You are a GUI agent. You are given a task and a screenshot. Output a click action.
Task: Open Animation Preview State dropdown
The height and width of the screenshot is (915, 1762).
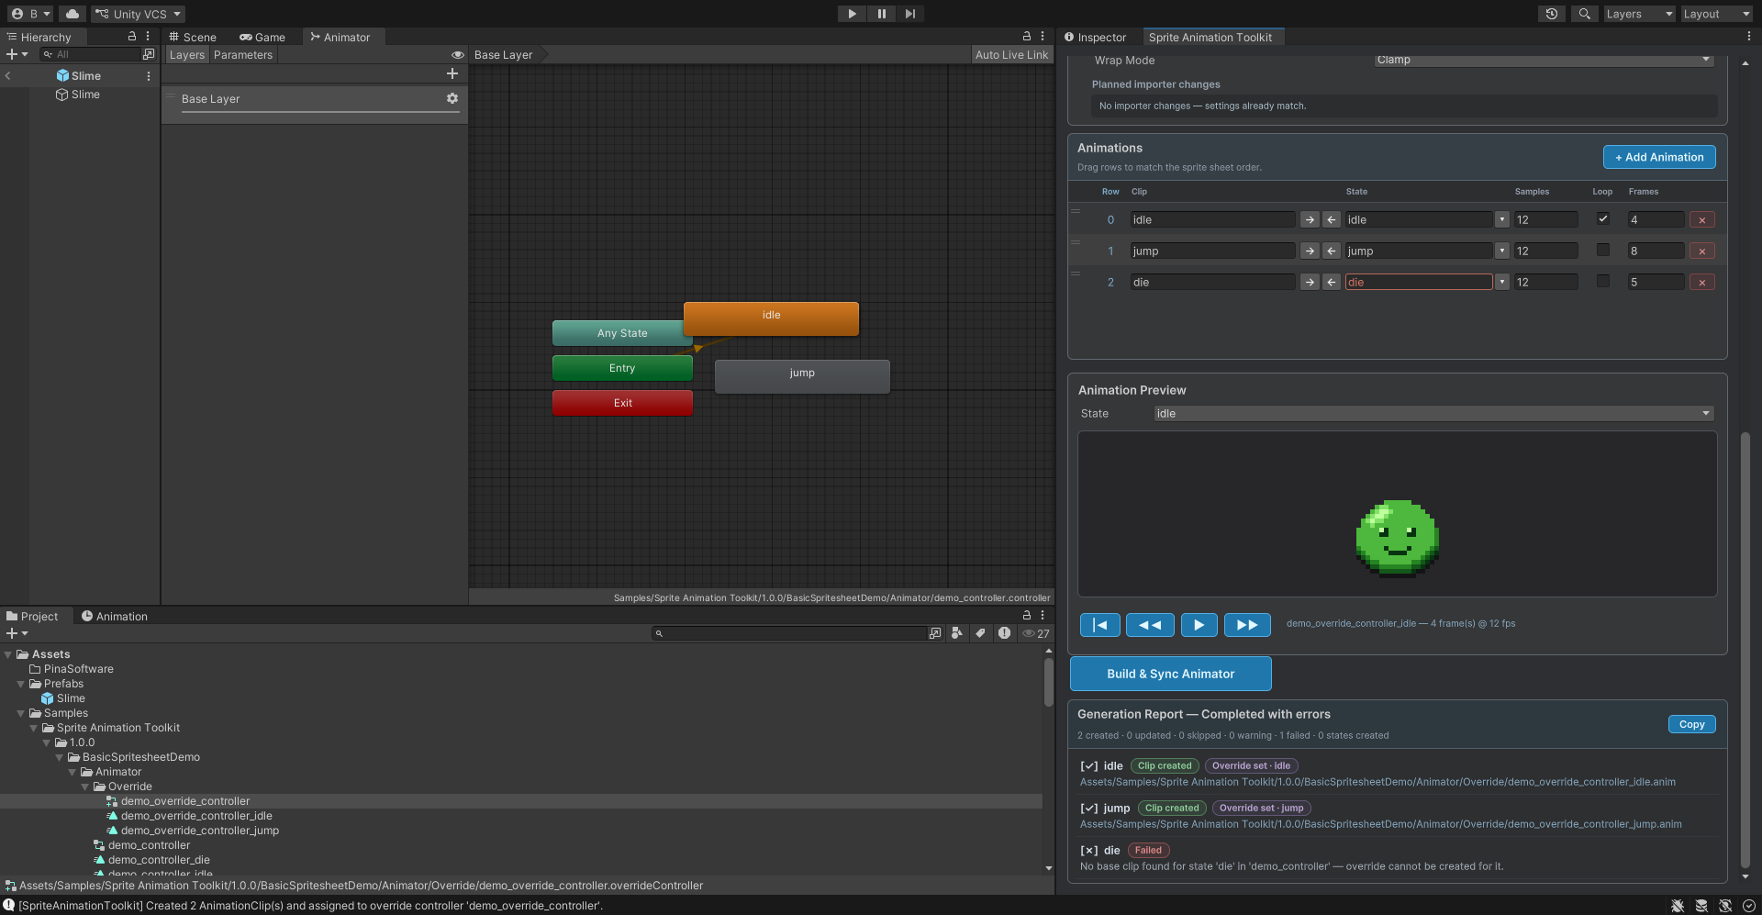coord(1433,414)
